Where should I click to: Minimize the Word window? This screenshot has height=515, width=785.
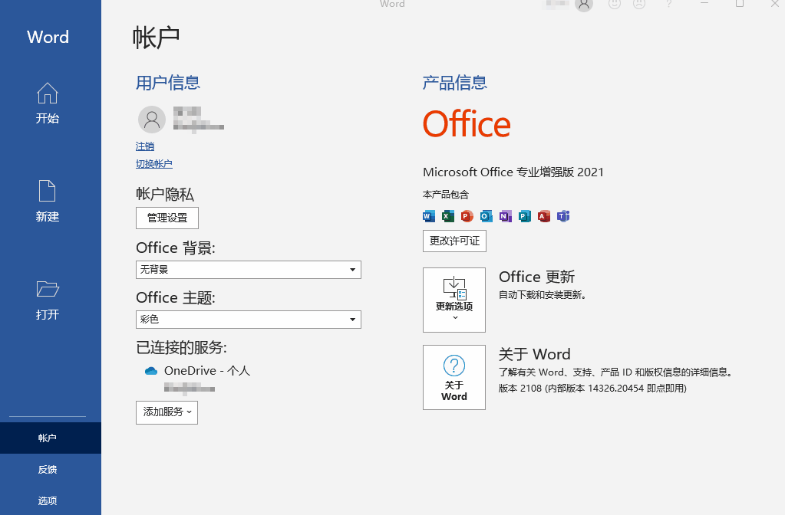pyautogui.click(x=704, y=4)
